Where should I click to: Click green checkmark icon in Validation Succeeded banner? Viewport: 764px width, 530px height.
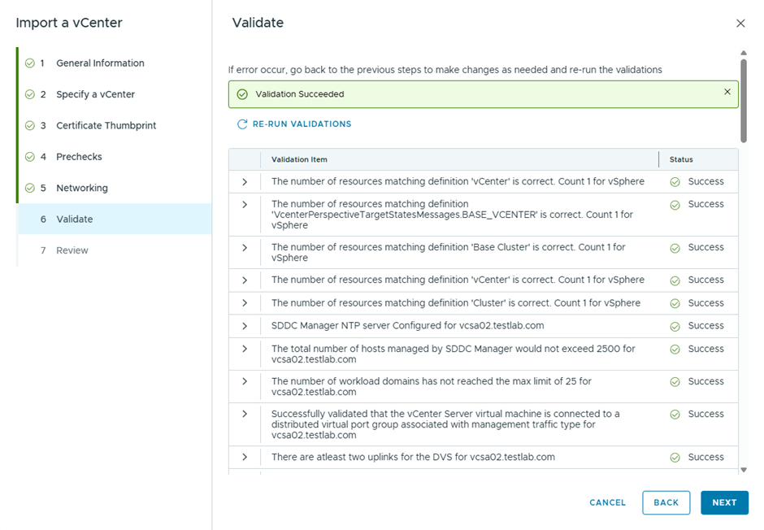242,94
